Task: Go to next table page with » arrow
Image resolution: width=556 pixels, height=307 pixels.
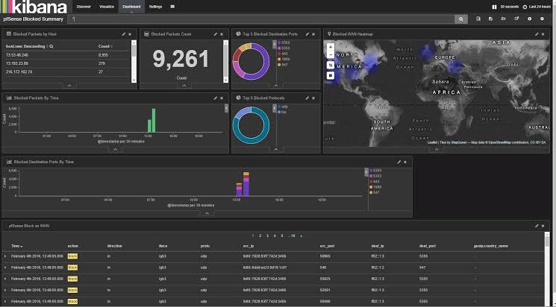Action: tap(302, 235)
